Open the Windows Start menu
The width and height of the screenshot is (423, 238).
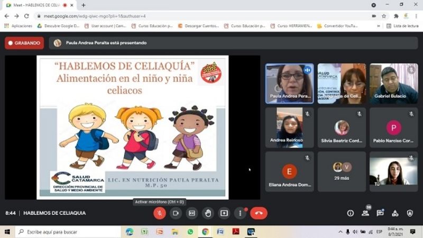point(7,232)
